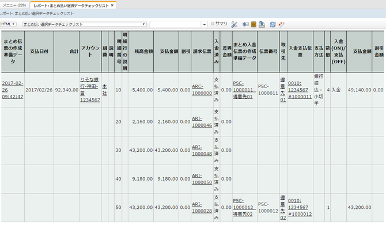Click inside the empty combo box text field
This screenshot has width=386, height=225.
pos(176,24)
